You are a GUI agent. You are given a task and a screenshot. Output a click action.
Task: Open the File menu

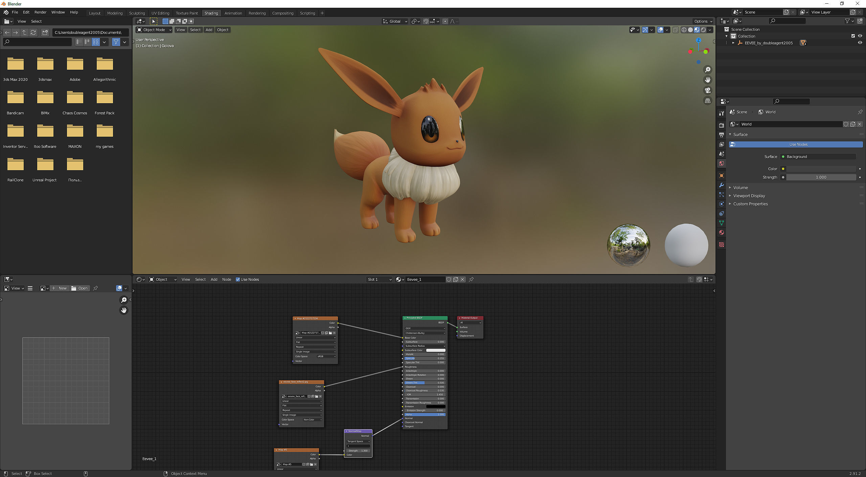point(15,12)
